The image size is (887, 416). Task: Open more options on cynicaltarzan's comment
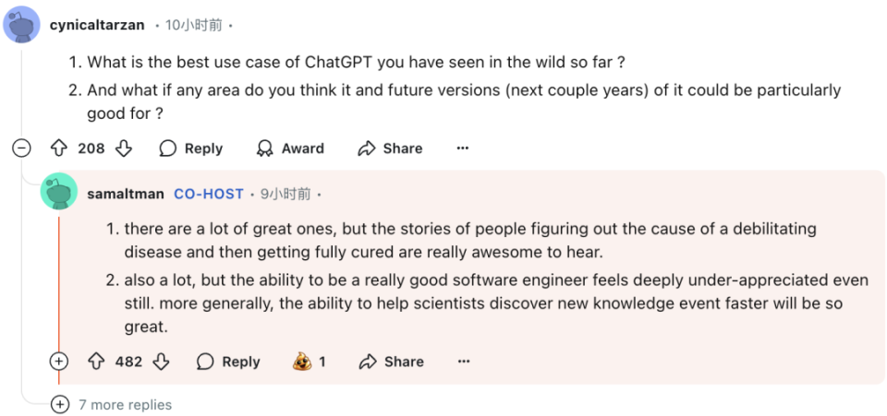click(463, 149)
